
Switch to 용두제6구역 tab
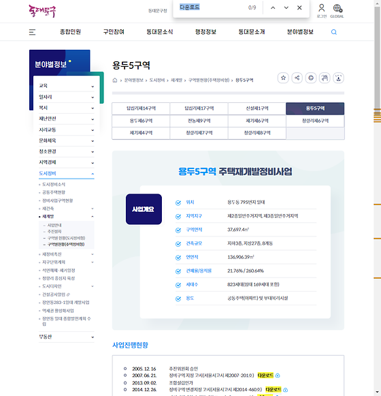[141, 121]
